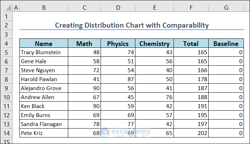Click the select-all corner triangle
The width and height of the screenshot is (250, 144).
(x=6, y=8)
